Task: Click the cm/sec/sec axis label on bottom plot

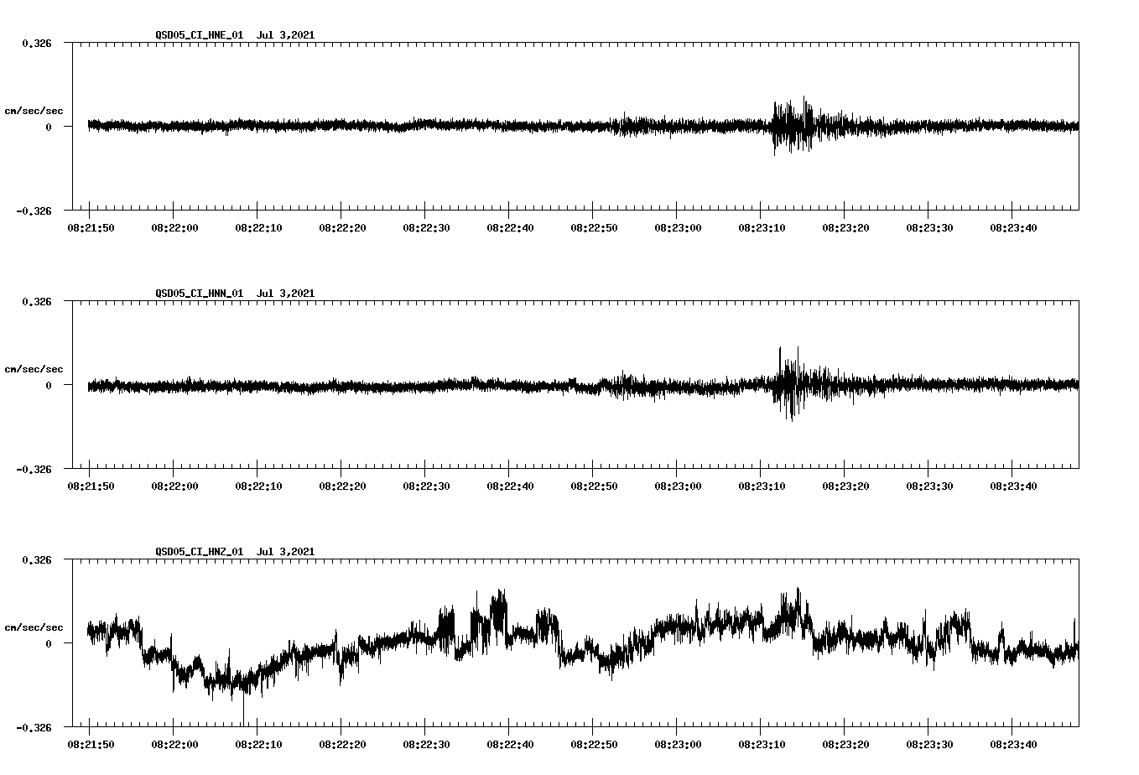Action: tap(34, 626)
